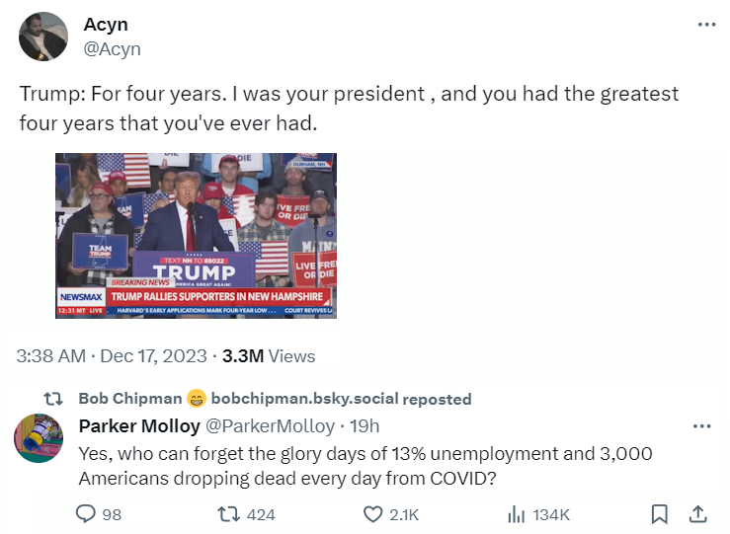Like Parker Molloy's tweet with the heart icon

pyautogui.click(x=373, y=514)
